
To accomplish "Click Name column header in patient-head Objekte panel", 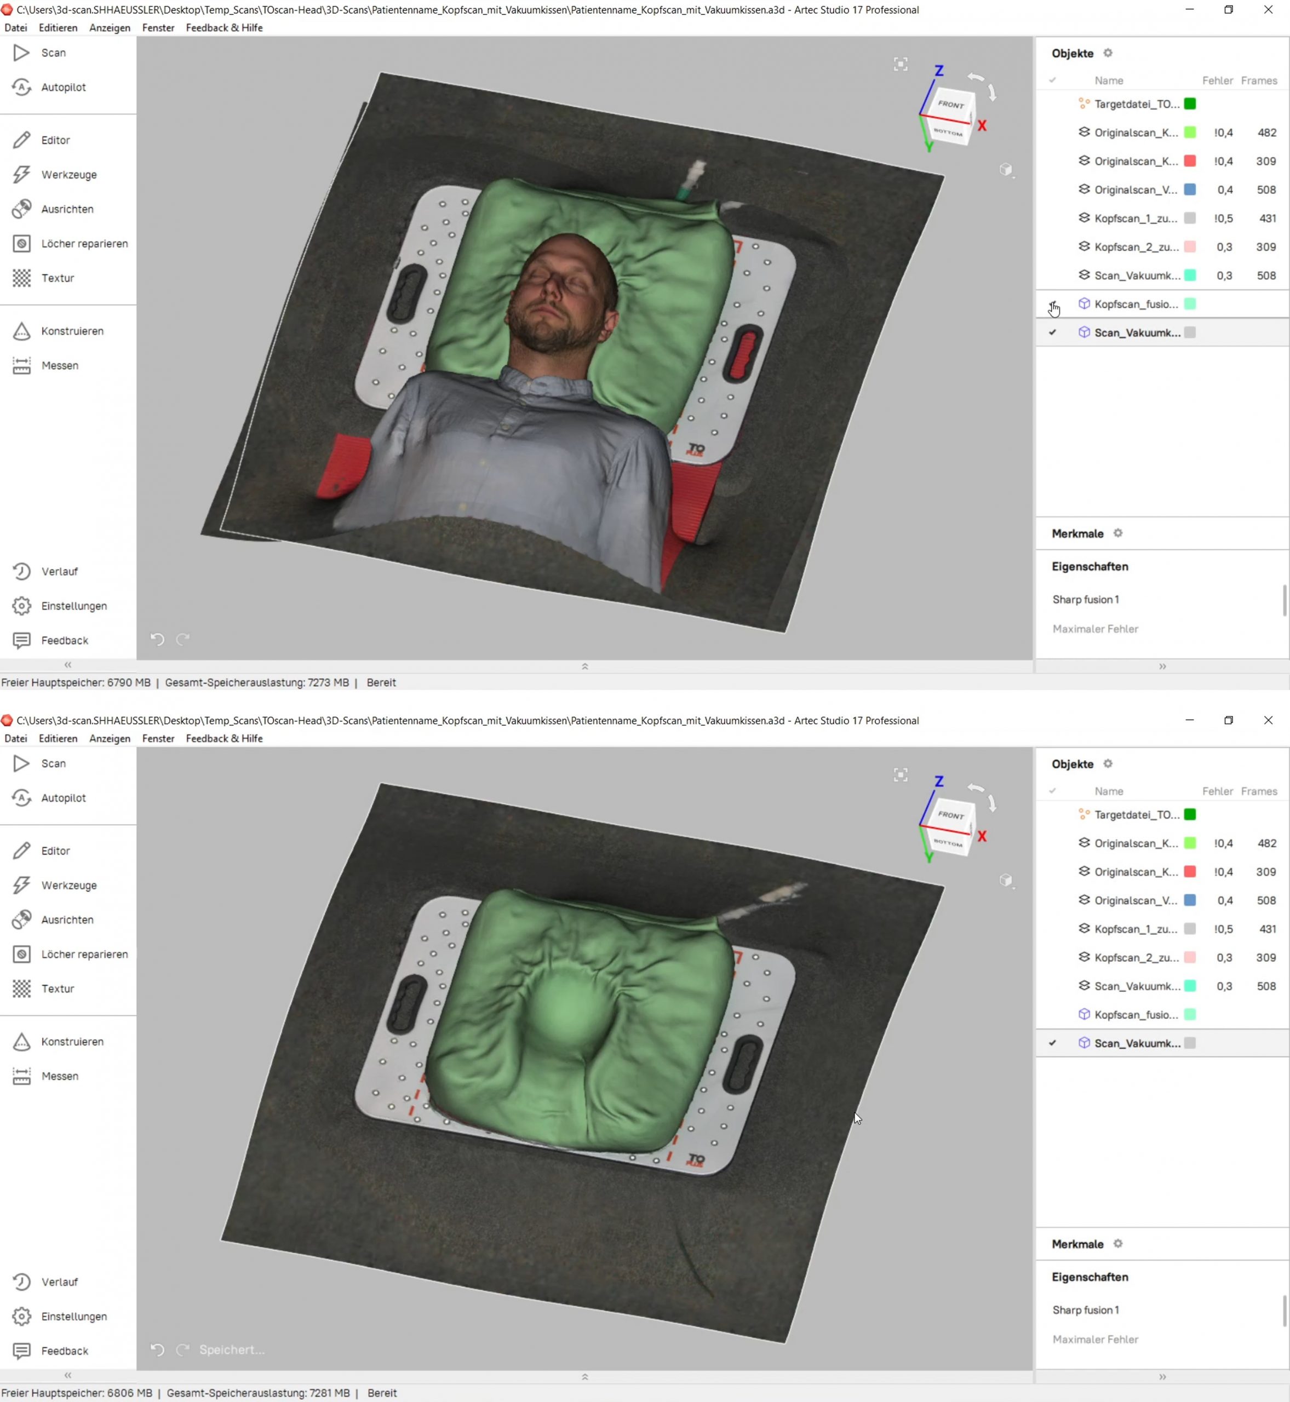I will coord(1109,81).
